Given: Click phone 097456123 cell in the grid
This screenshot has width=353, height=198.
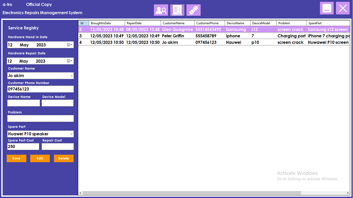Looking at the screenshot, I should pyautogui.click(x=210, y=43).
